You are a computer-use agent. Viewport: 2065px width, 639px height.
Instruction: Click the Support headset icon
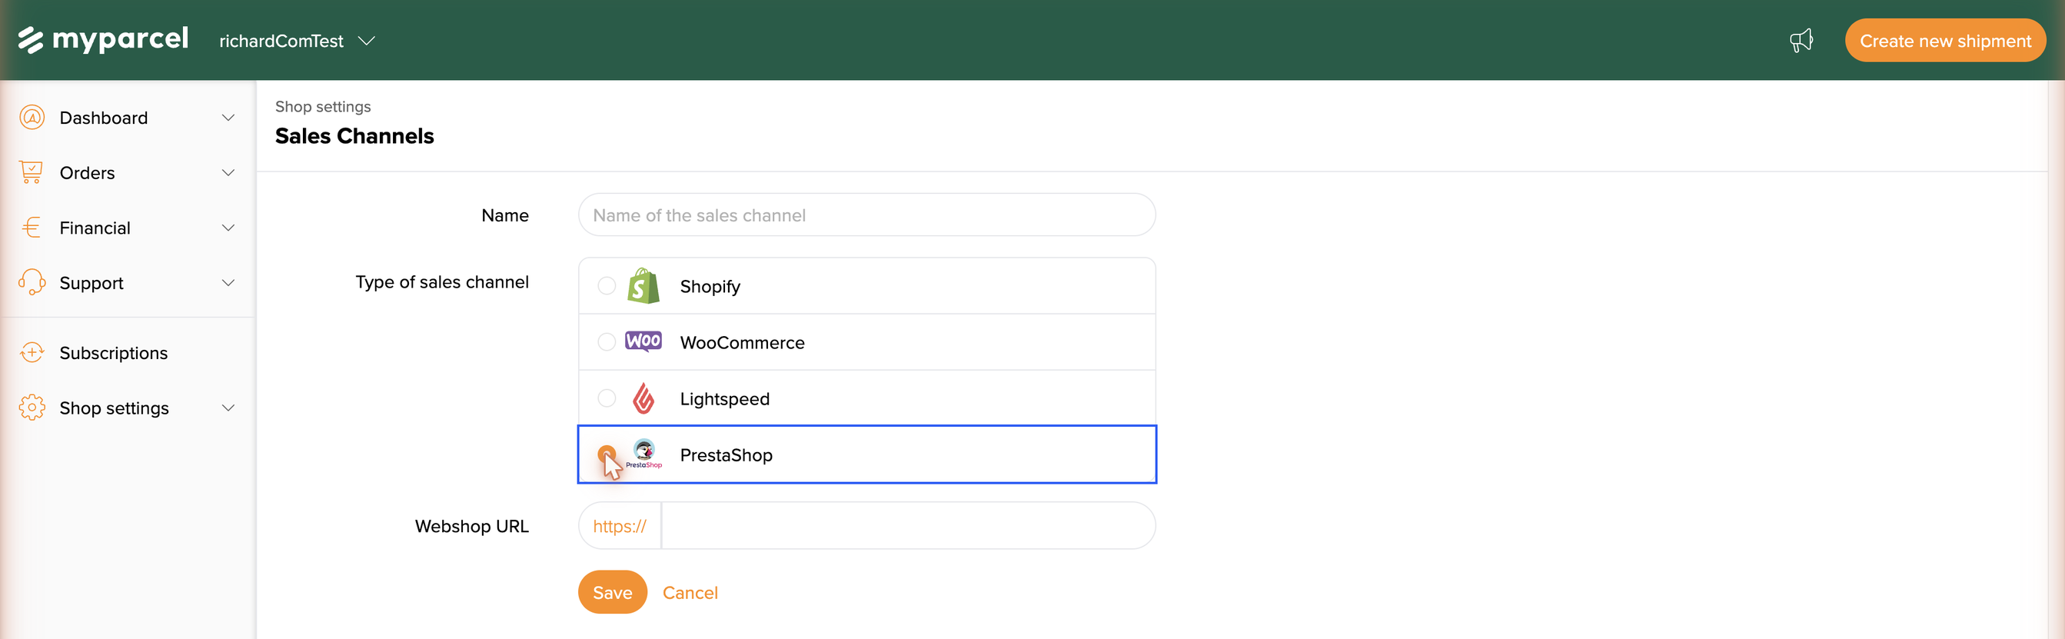pos(32,282)
